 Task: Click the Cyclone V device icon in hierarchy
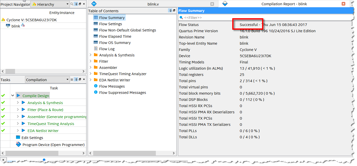[3, 20]
